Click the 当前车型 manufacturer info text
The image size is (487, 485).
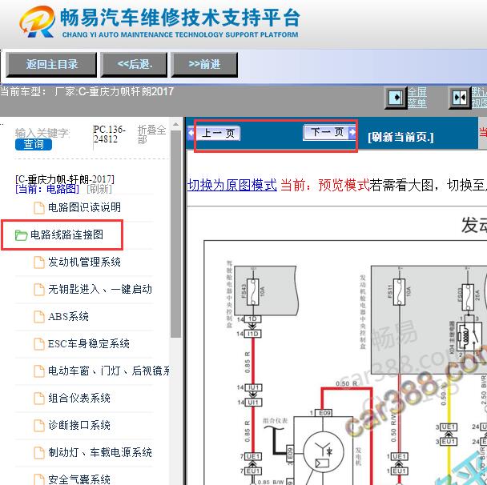coord(87,91)
